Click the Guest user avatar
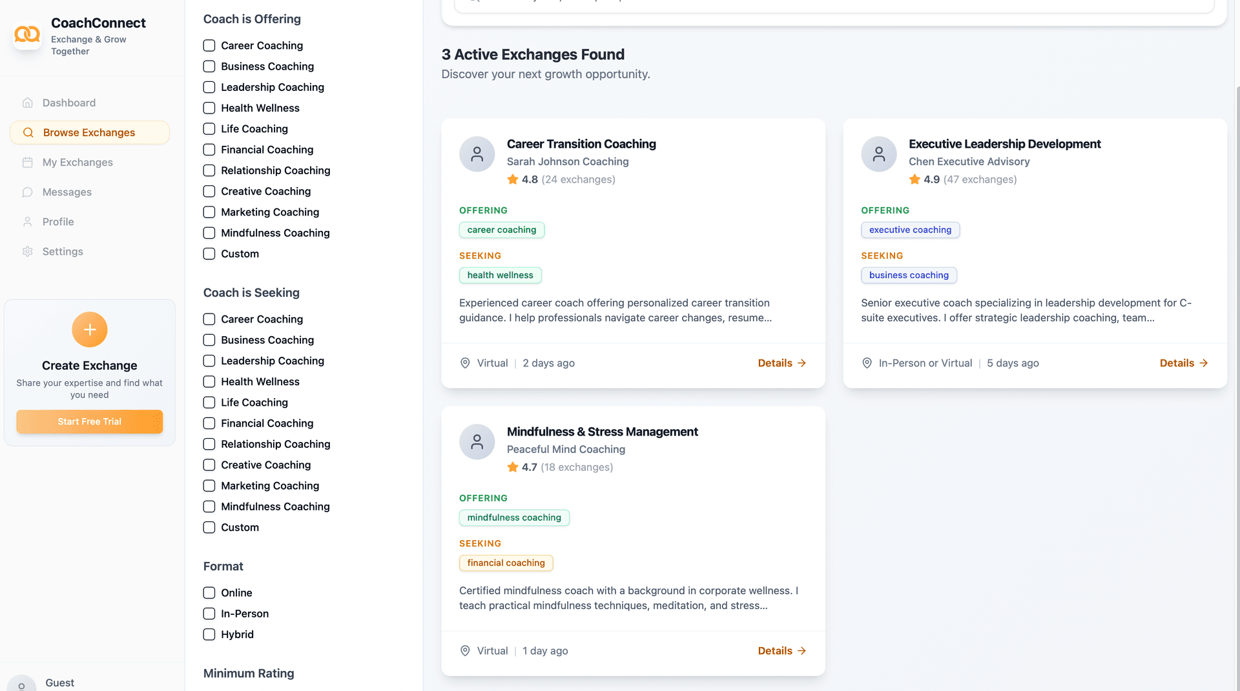Viewport: 1240px width, 691px height. [x=21, y=684]
